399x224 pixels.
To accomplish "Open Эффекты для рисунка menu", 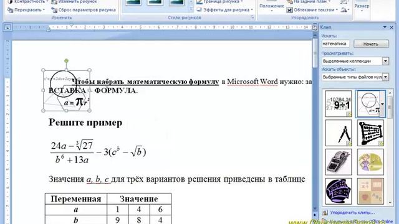I will 225,10.
